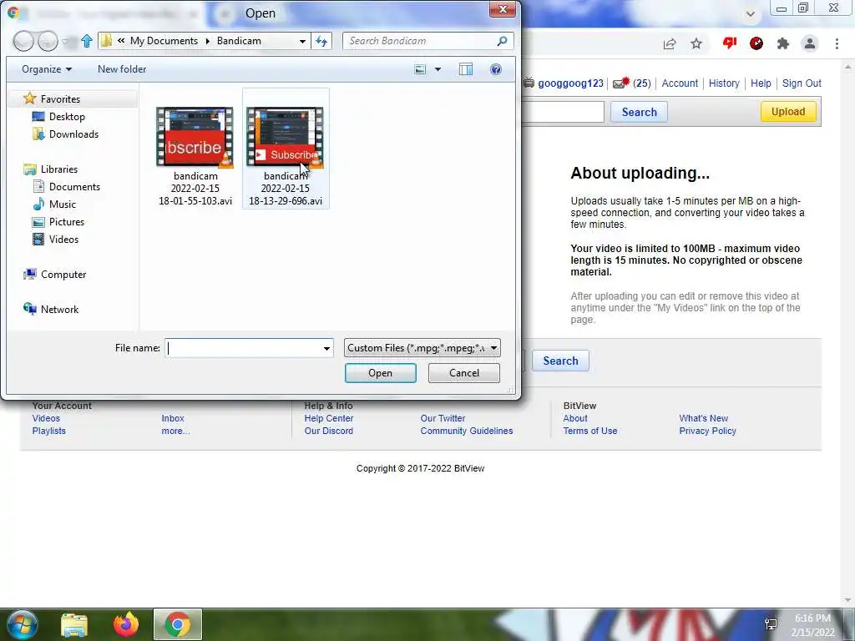Select Network in the navigation pane

59,309
